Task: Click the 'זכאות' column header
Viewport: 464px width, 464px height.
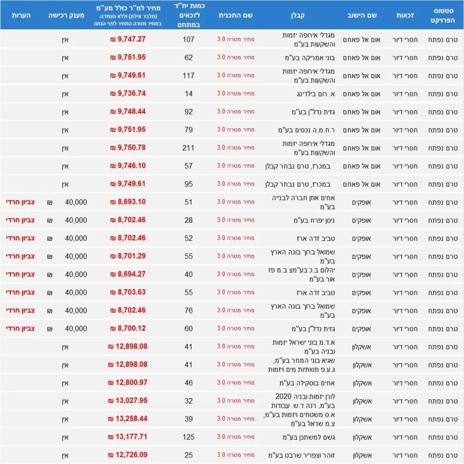Action: (x=404, y=15)
